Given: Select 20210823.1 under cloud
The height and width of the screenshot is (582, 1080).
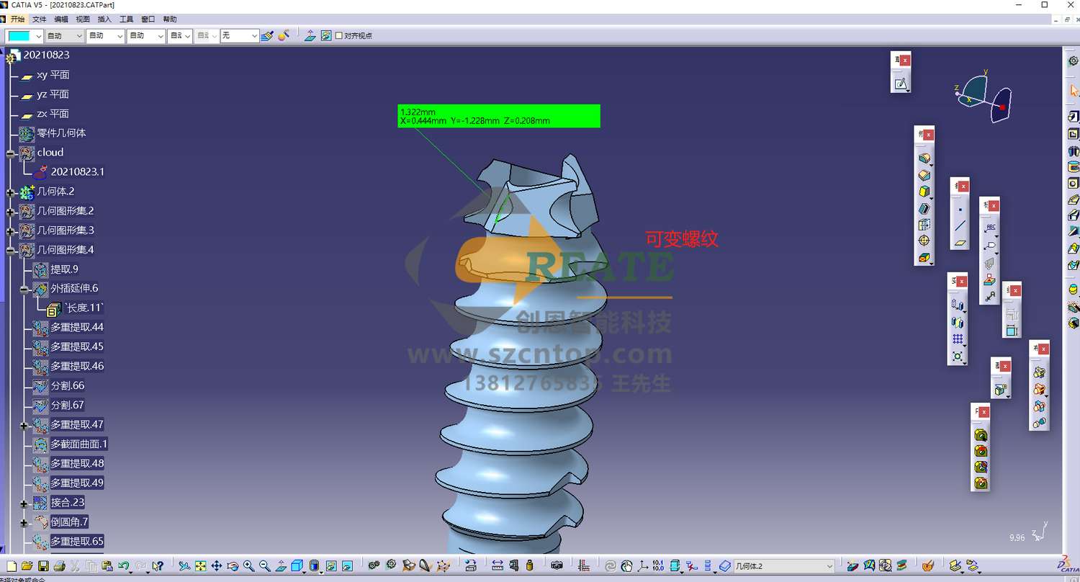Looking at the screenshot, I should (x=77, y=172).
